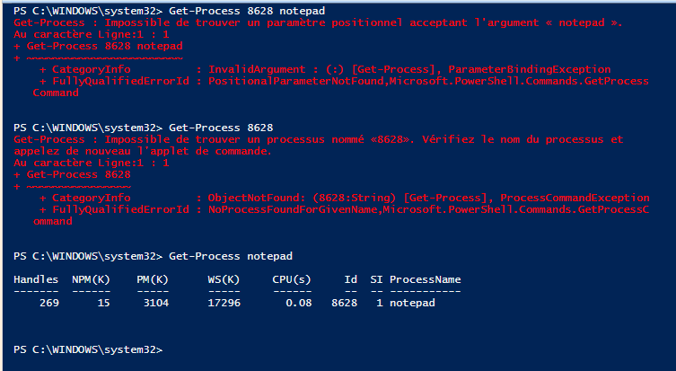This screenshot has height=371, width=676.
Task: Click the PM(K) column header
Action: click(153, 279)
